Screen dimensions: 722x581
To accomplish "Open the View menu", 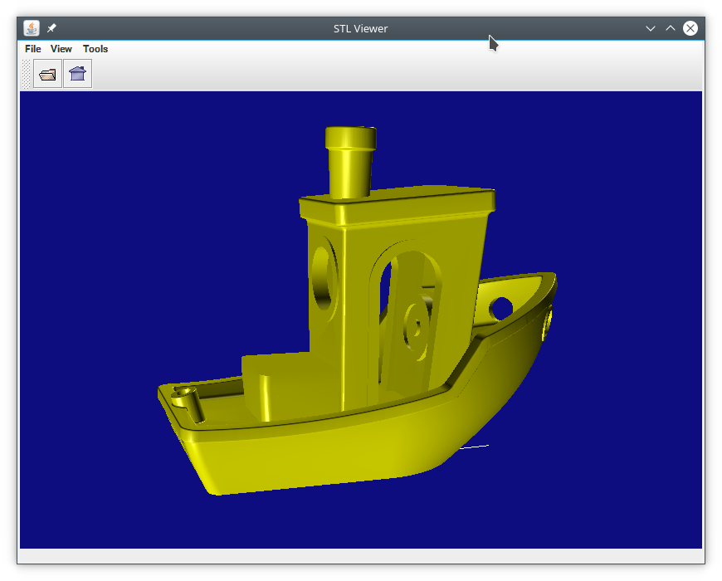I will click(x=61, y=49).
